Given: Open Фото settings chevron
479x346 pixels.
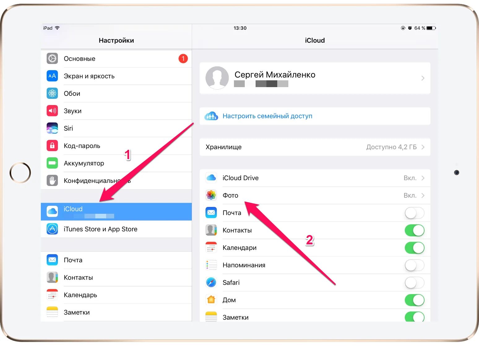Looking at the screenshot, I should (423, 196).
